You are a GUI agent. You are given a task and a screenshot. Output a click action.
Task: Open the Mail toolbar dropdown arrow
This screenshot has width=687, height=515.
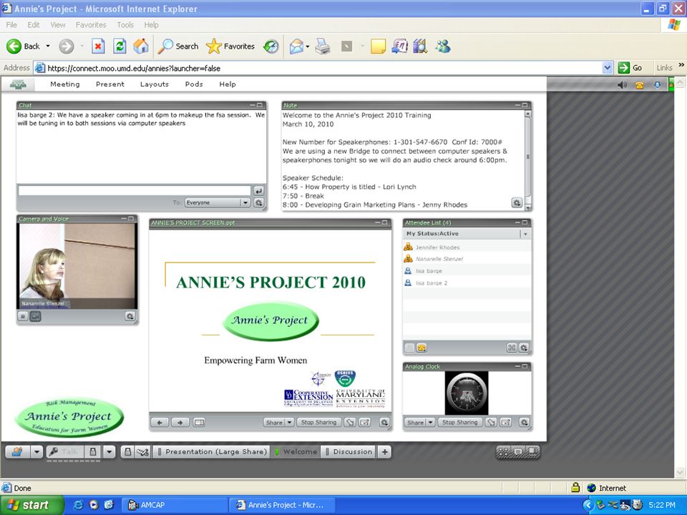(x=308, y=46)
